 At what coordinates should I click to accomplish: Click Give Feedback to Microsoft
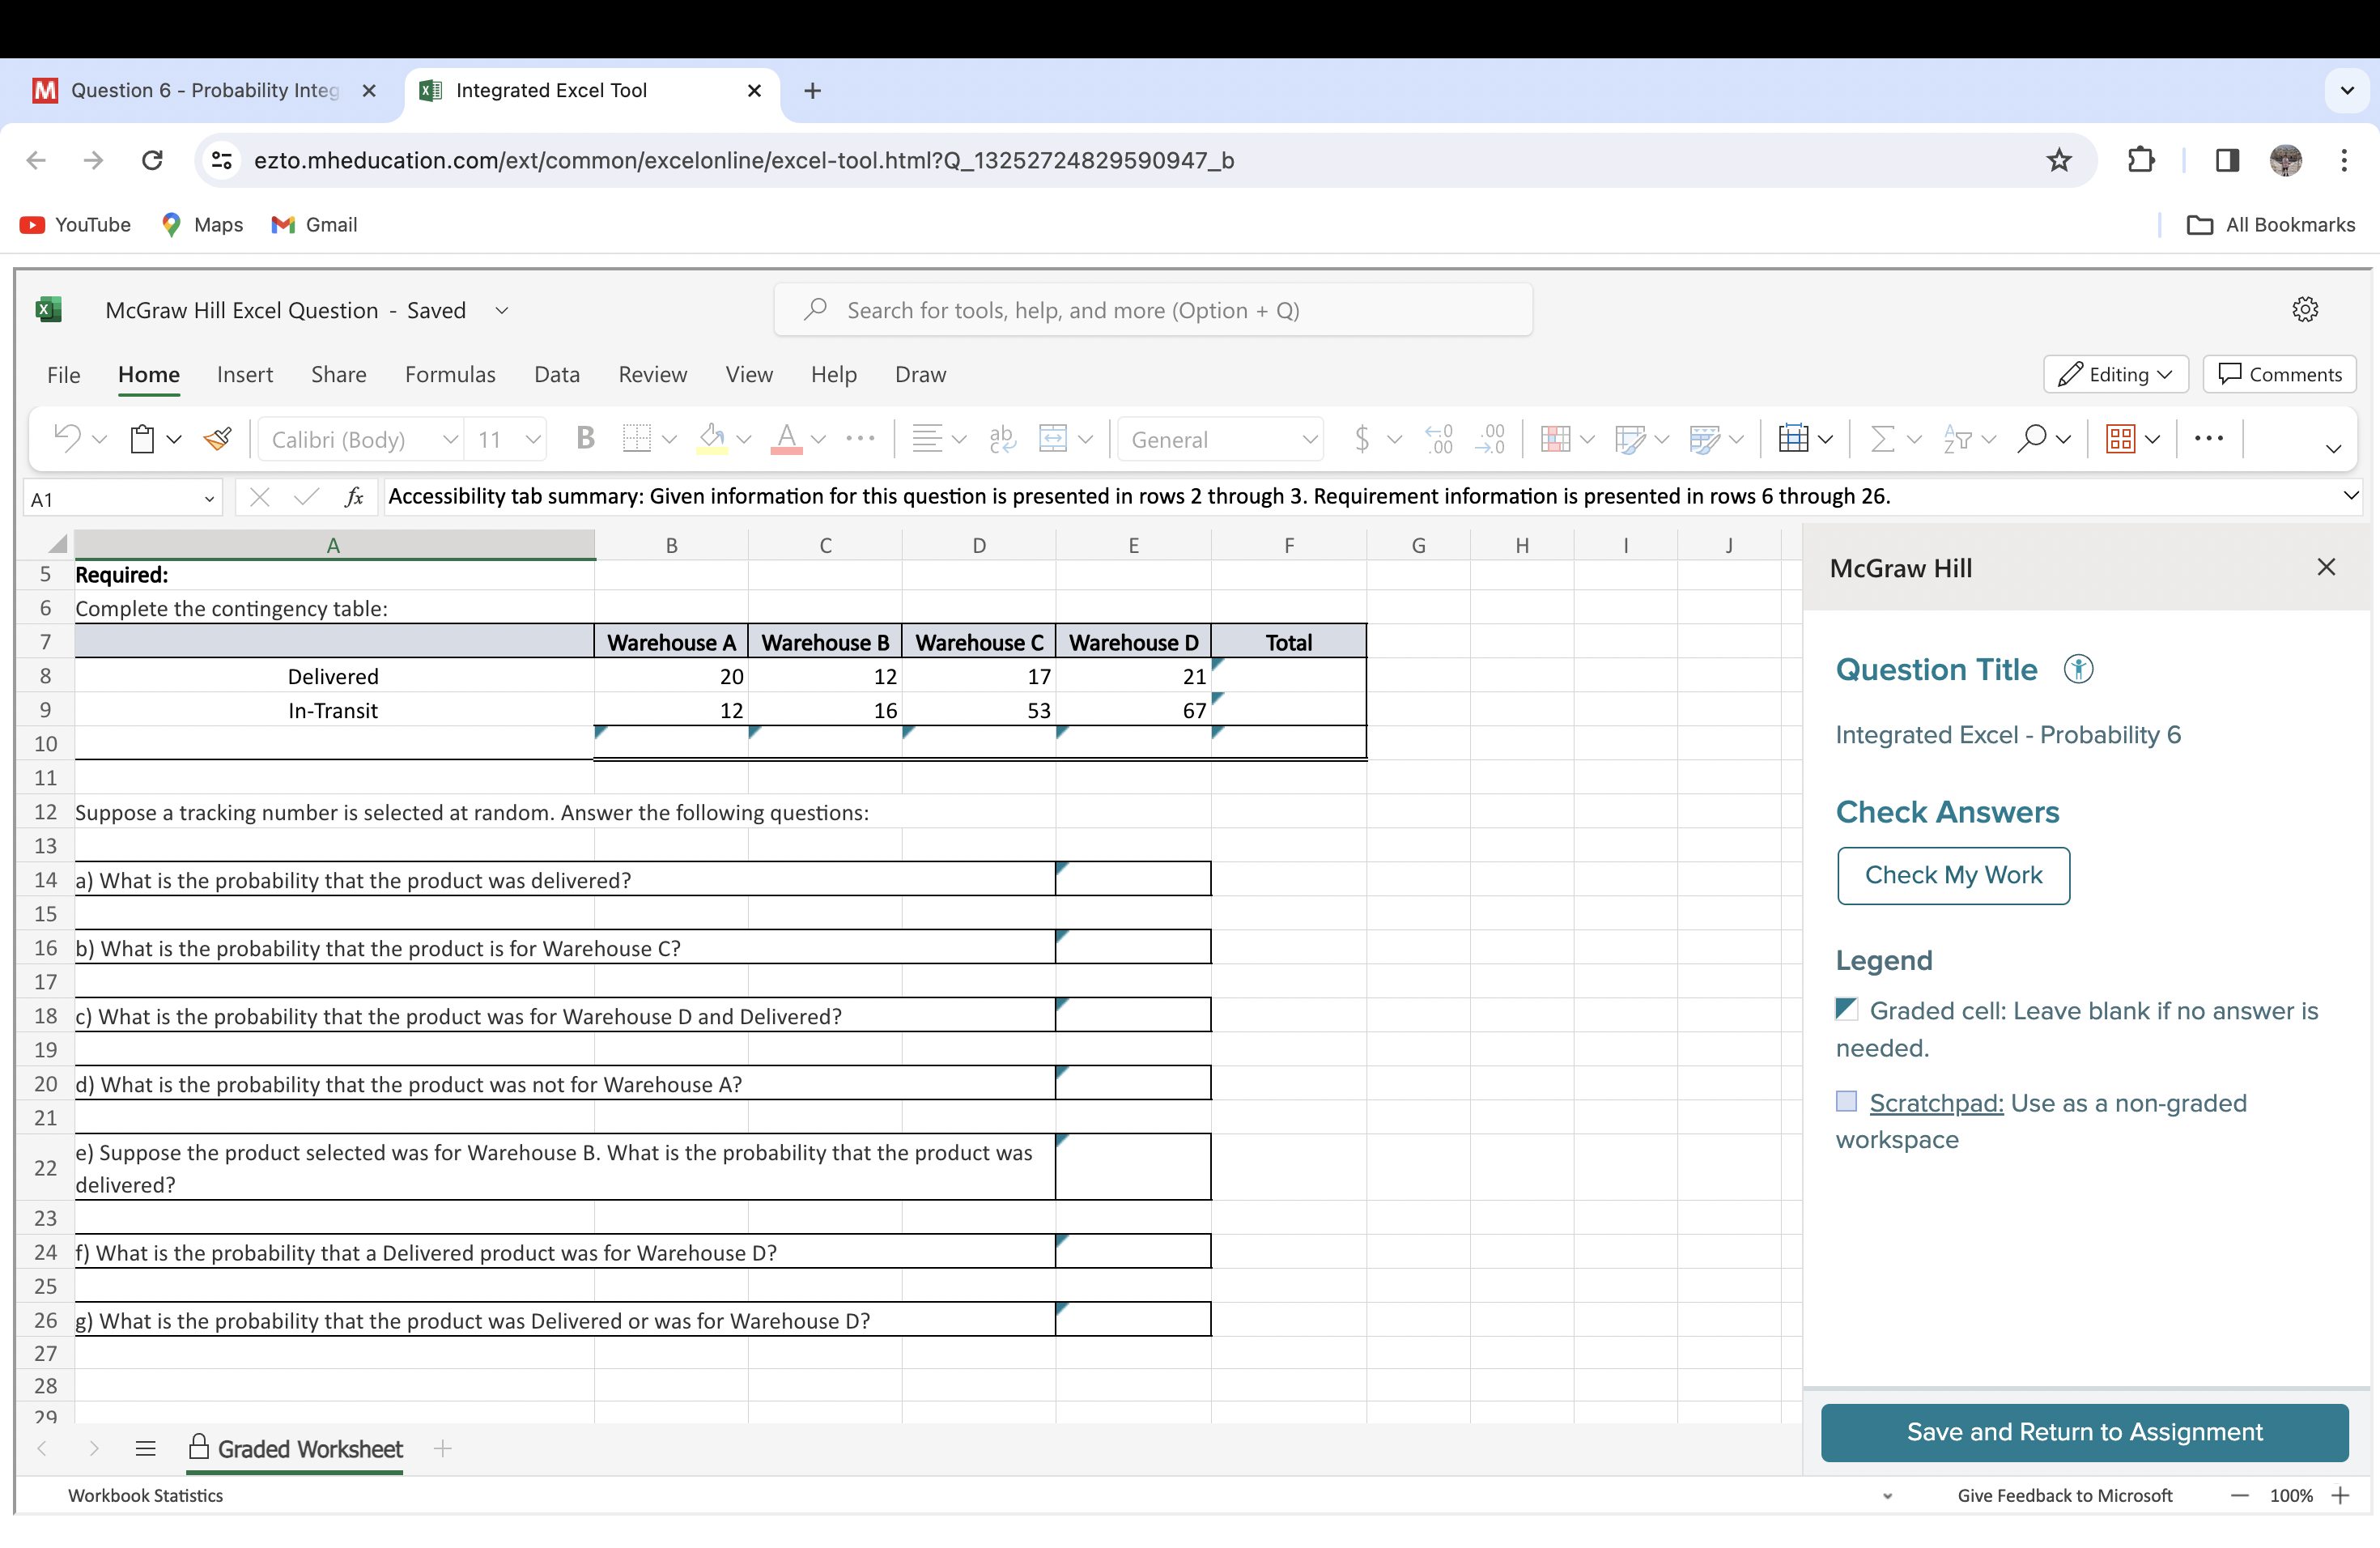(2064, 1495)
